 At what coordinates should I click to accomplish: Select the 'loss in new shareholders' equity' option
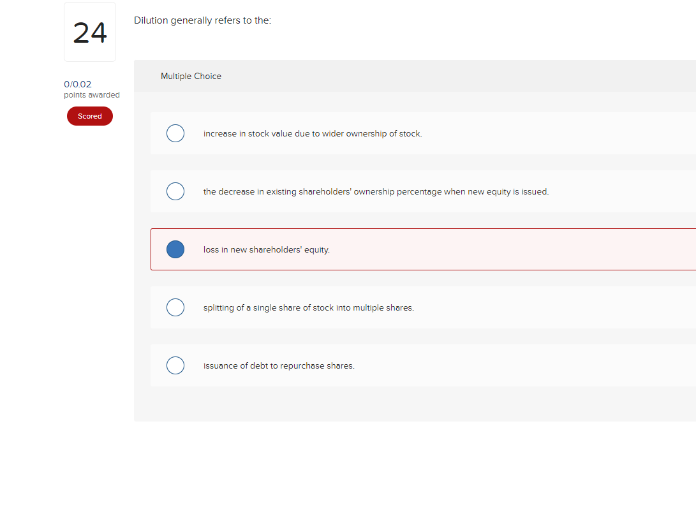click(175, 249)
